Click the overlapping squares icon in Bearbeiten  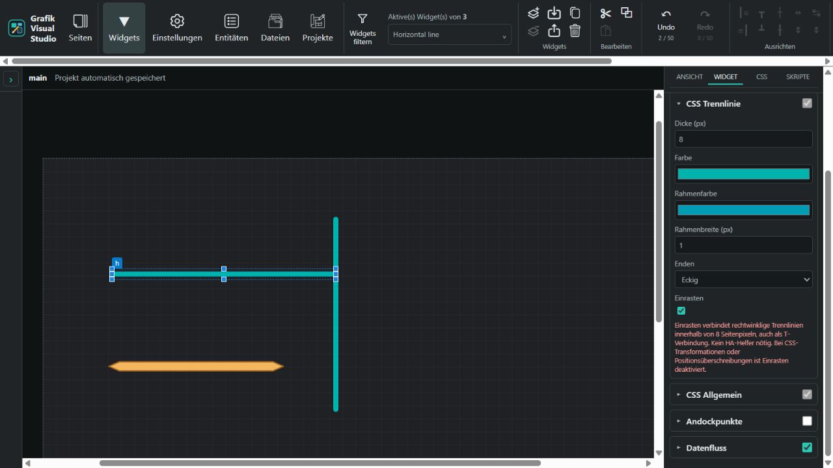[627, 13]
